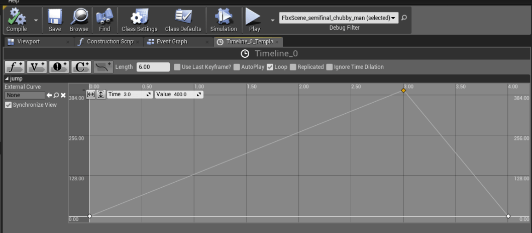Uncheck the Loop checkbox
This screenshot has width=532, height=233.
(x=270, y=67)
